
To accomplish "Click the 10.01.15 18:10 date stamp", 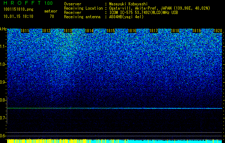I will tap(18, 16).
